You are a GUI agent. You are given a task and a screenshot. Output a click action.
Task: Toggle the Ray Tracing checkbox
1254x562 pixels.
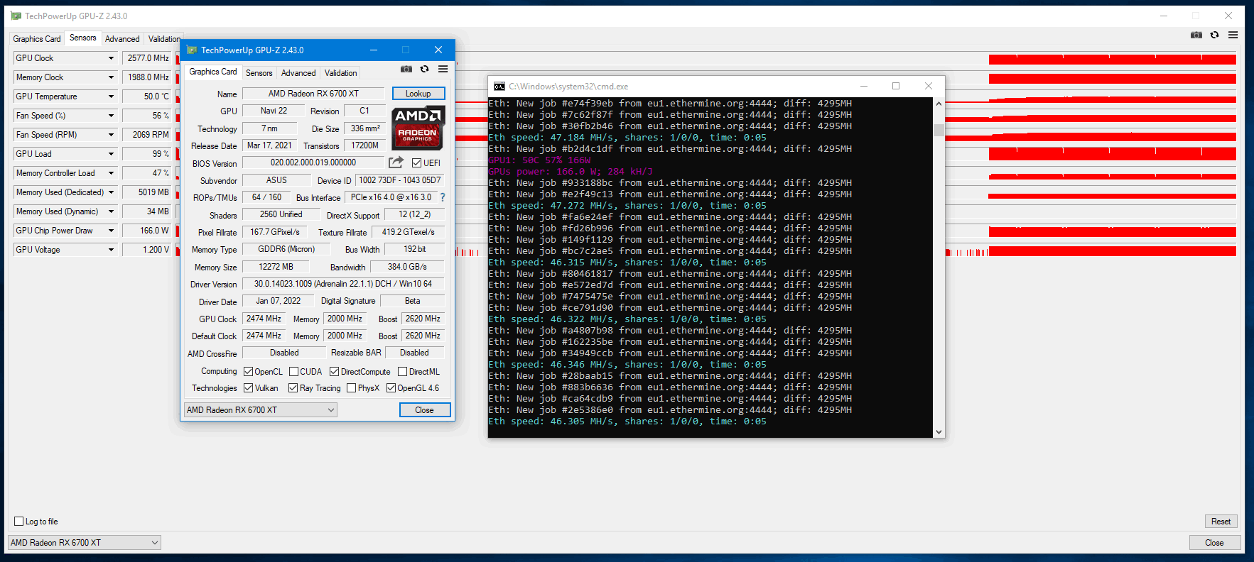(293, 388)
